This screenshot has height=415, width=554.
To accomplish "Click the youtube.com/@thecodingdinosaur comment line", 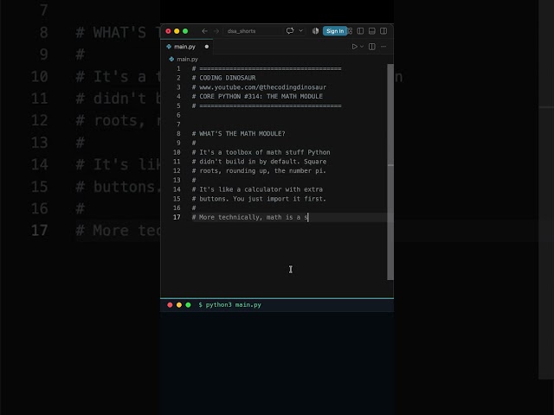I will 259,87.
